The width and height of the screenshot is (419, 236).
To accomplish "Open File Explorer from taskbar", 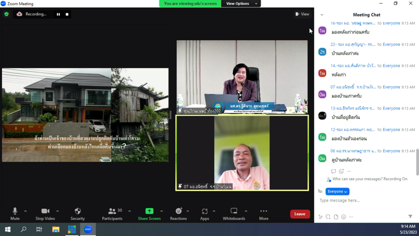I will pos(55,229).
